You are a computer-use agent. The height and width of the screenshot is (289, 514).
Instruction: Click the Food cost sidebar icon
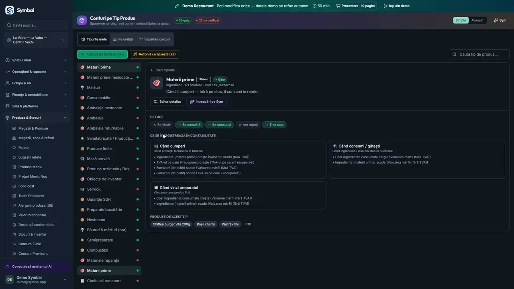14,186
